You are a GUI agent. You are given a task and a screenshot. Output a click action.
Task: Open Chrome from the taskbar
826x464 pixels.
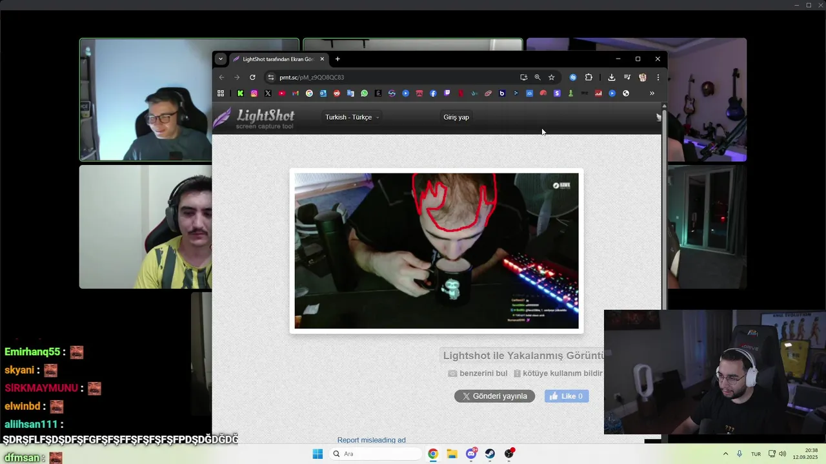coord(433,454)
